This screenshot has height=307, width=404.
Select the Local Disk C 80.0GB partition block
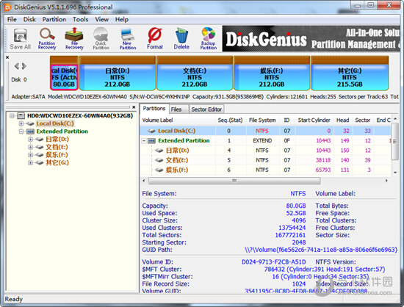point(64,73)
